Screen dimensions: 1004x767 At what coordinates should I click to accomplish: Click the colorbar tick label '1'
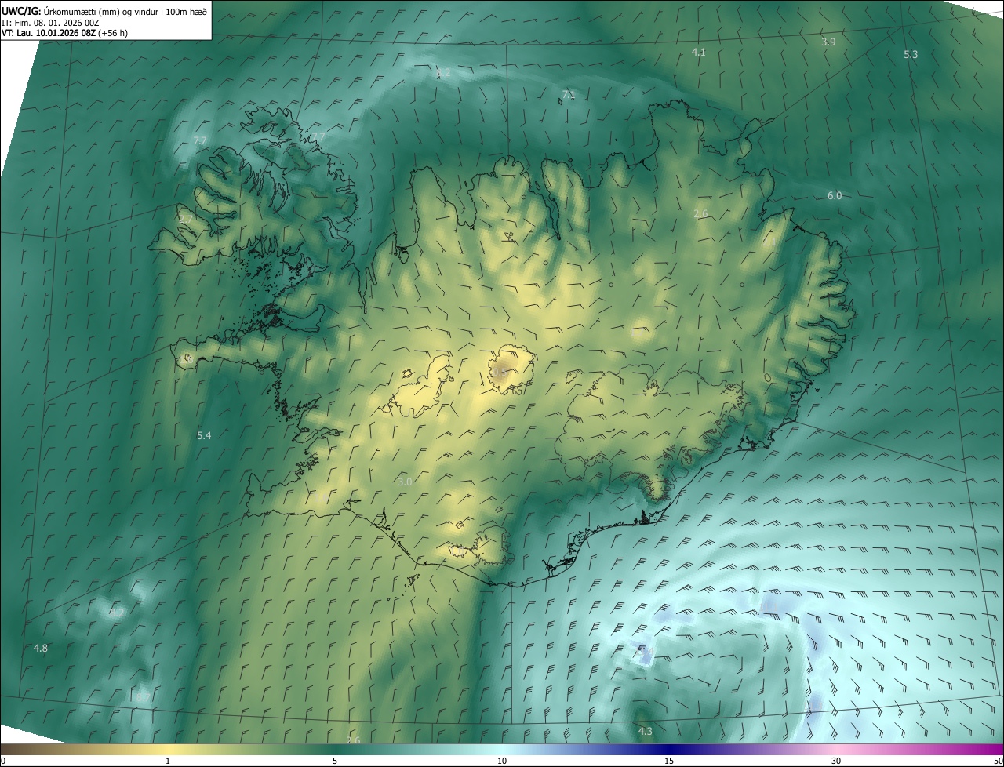(168, 761)
